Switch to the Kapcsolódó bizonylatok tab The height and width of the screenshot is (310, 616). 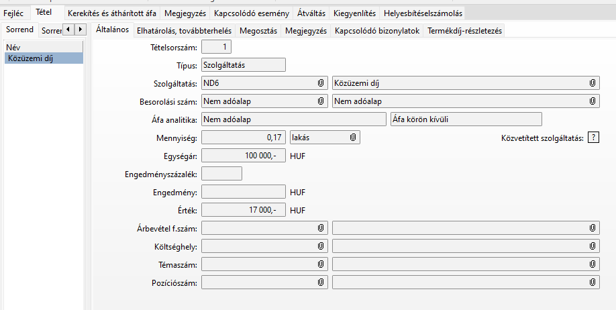376,31
